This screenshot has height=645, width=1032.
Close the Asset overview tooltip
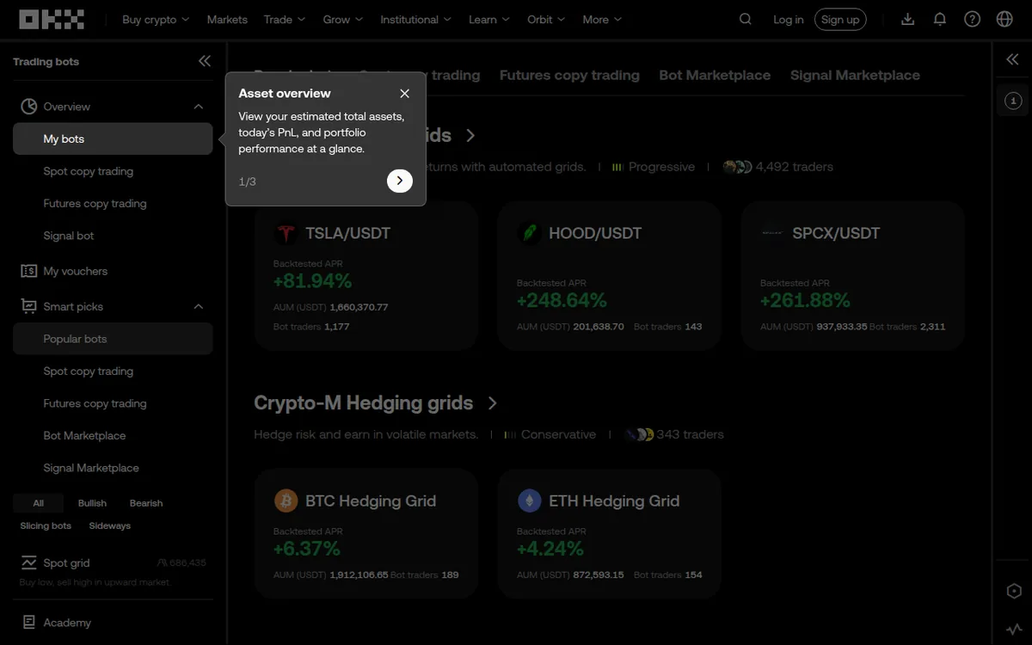(x=405, y=93)
